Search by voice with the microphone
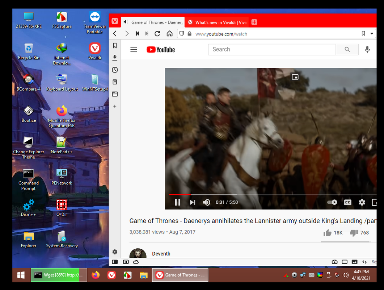Viewport: 384px width, 290px height. (x=367, y=50)
